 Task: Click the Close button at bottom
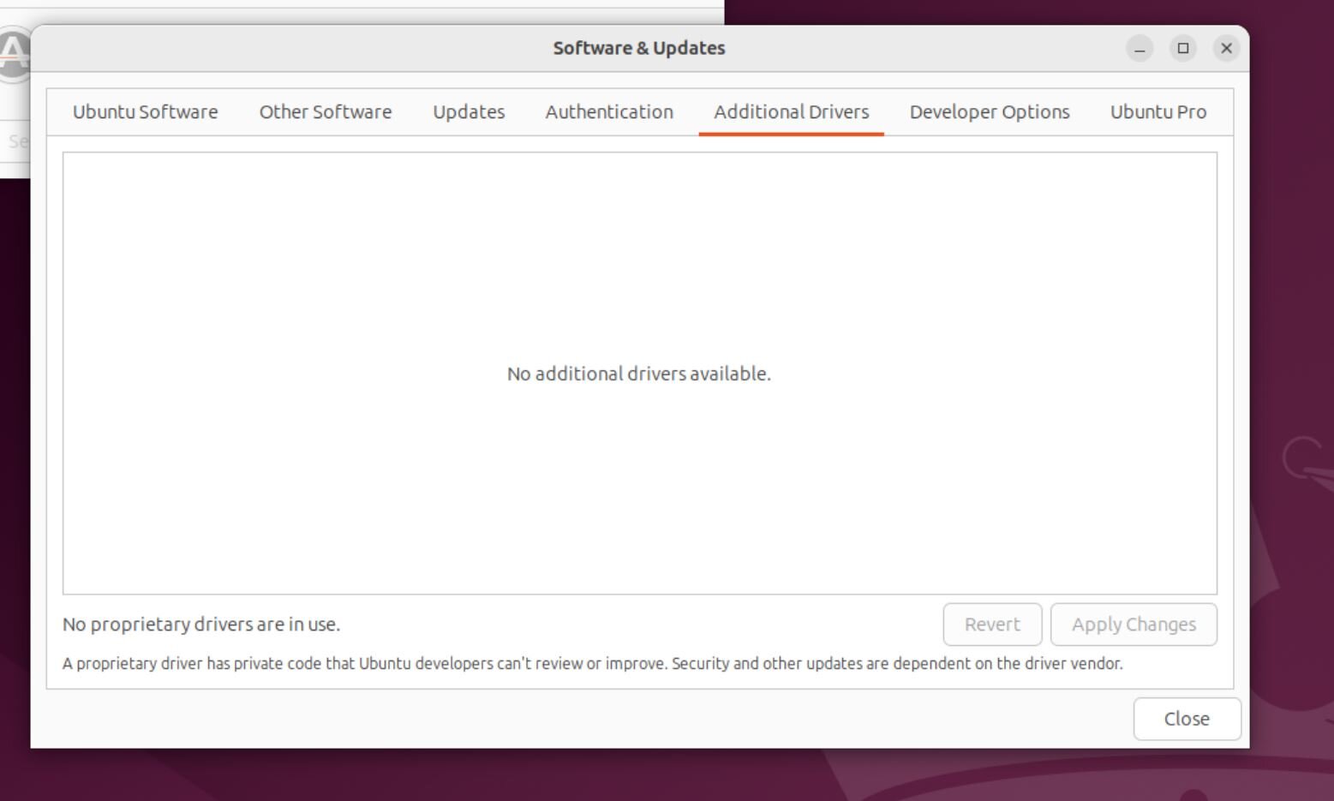coord(1187,719)
